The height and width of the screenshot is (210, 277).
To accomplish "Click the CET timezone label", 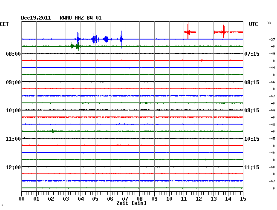I will (4, 24).
